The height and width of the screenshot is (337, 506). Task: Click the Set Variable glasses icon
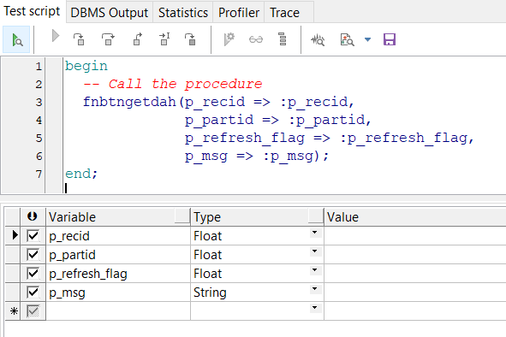[256, 39]
